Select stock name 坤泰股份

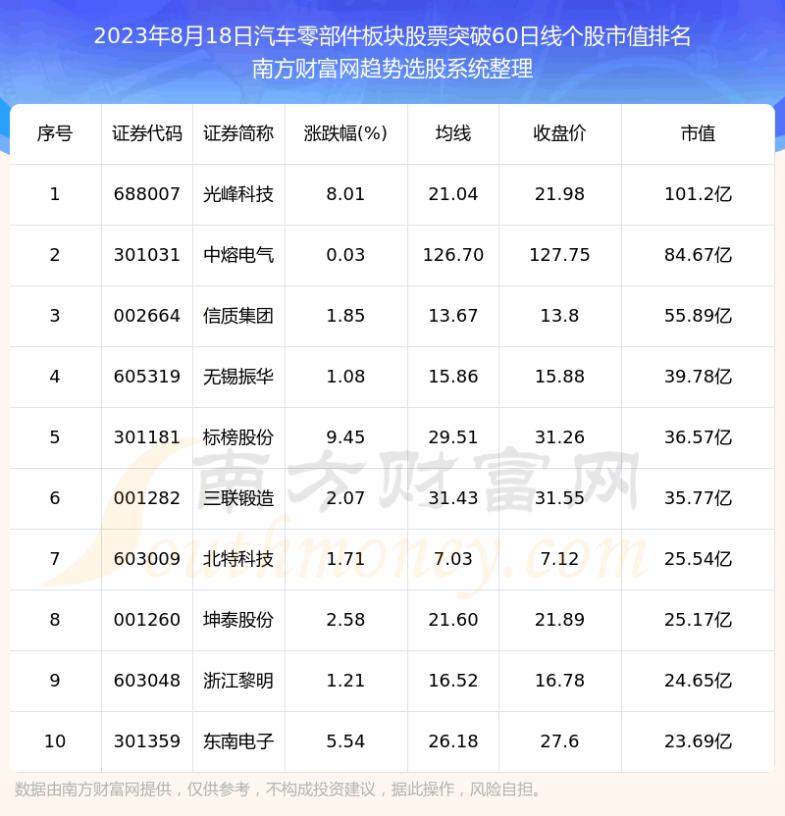[238, 620]
